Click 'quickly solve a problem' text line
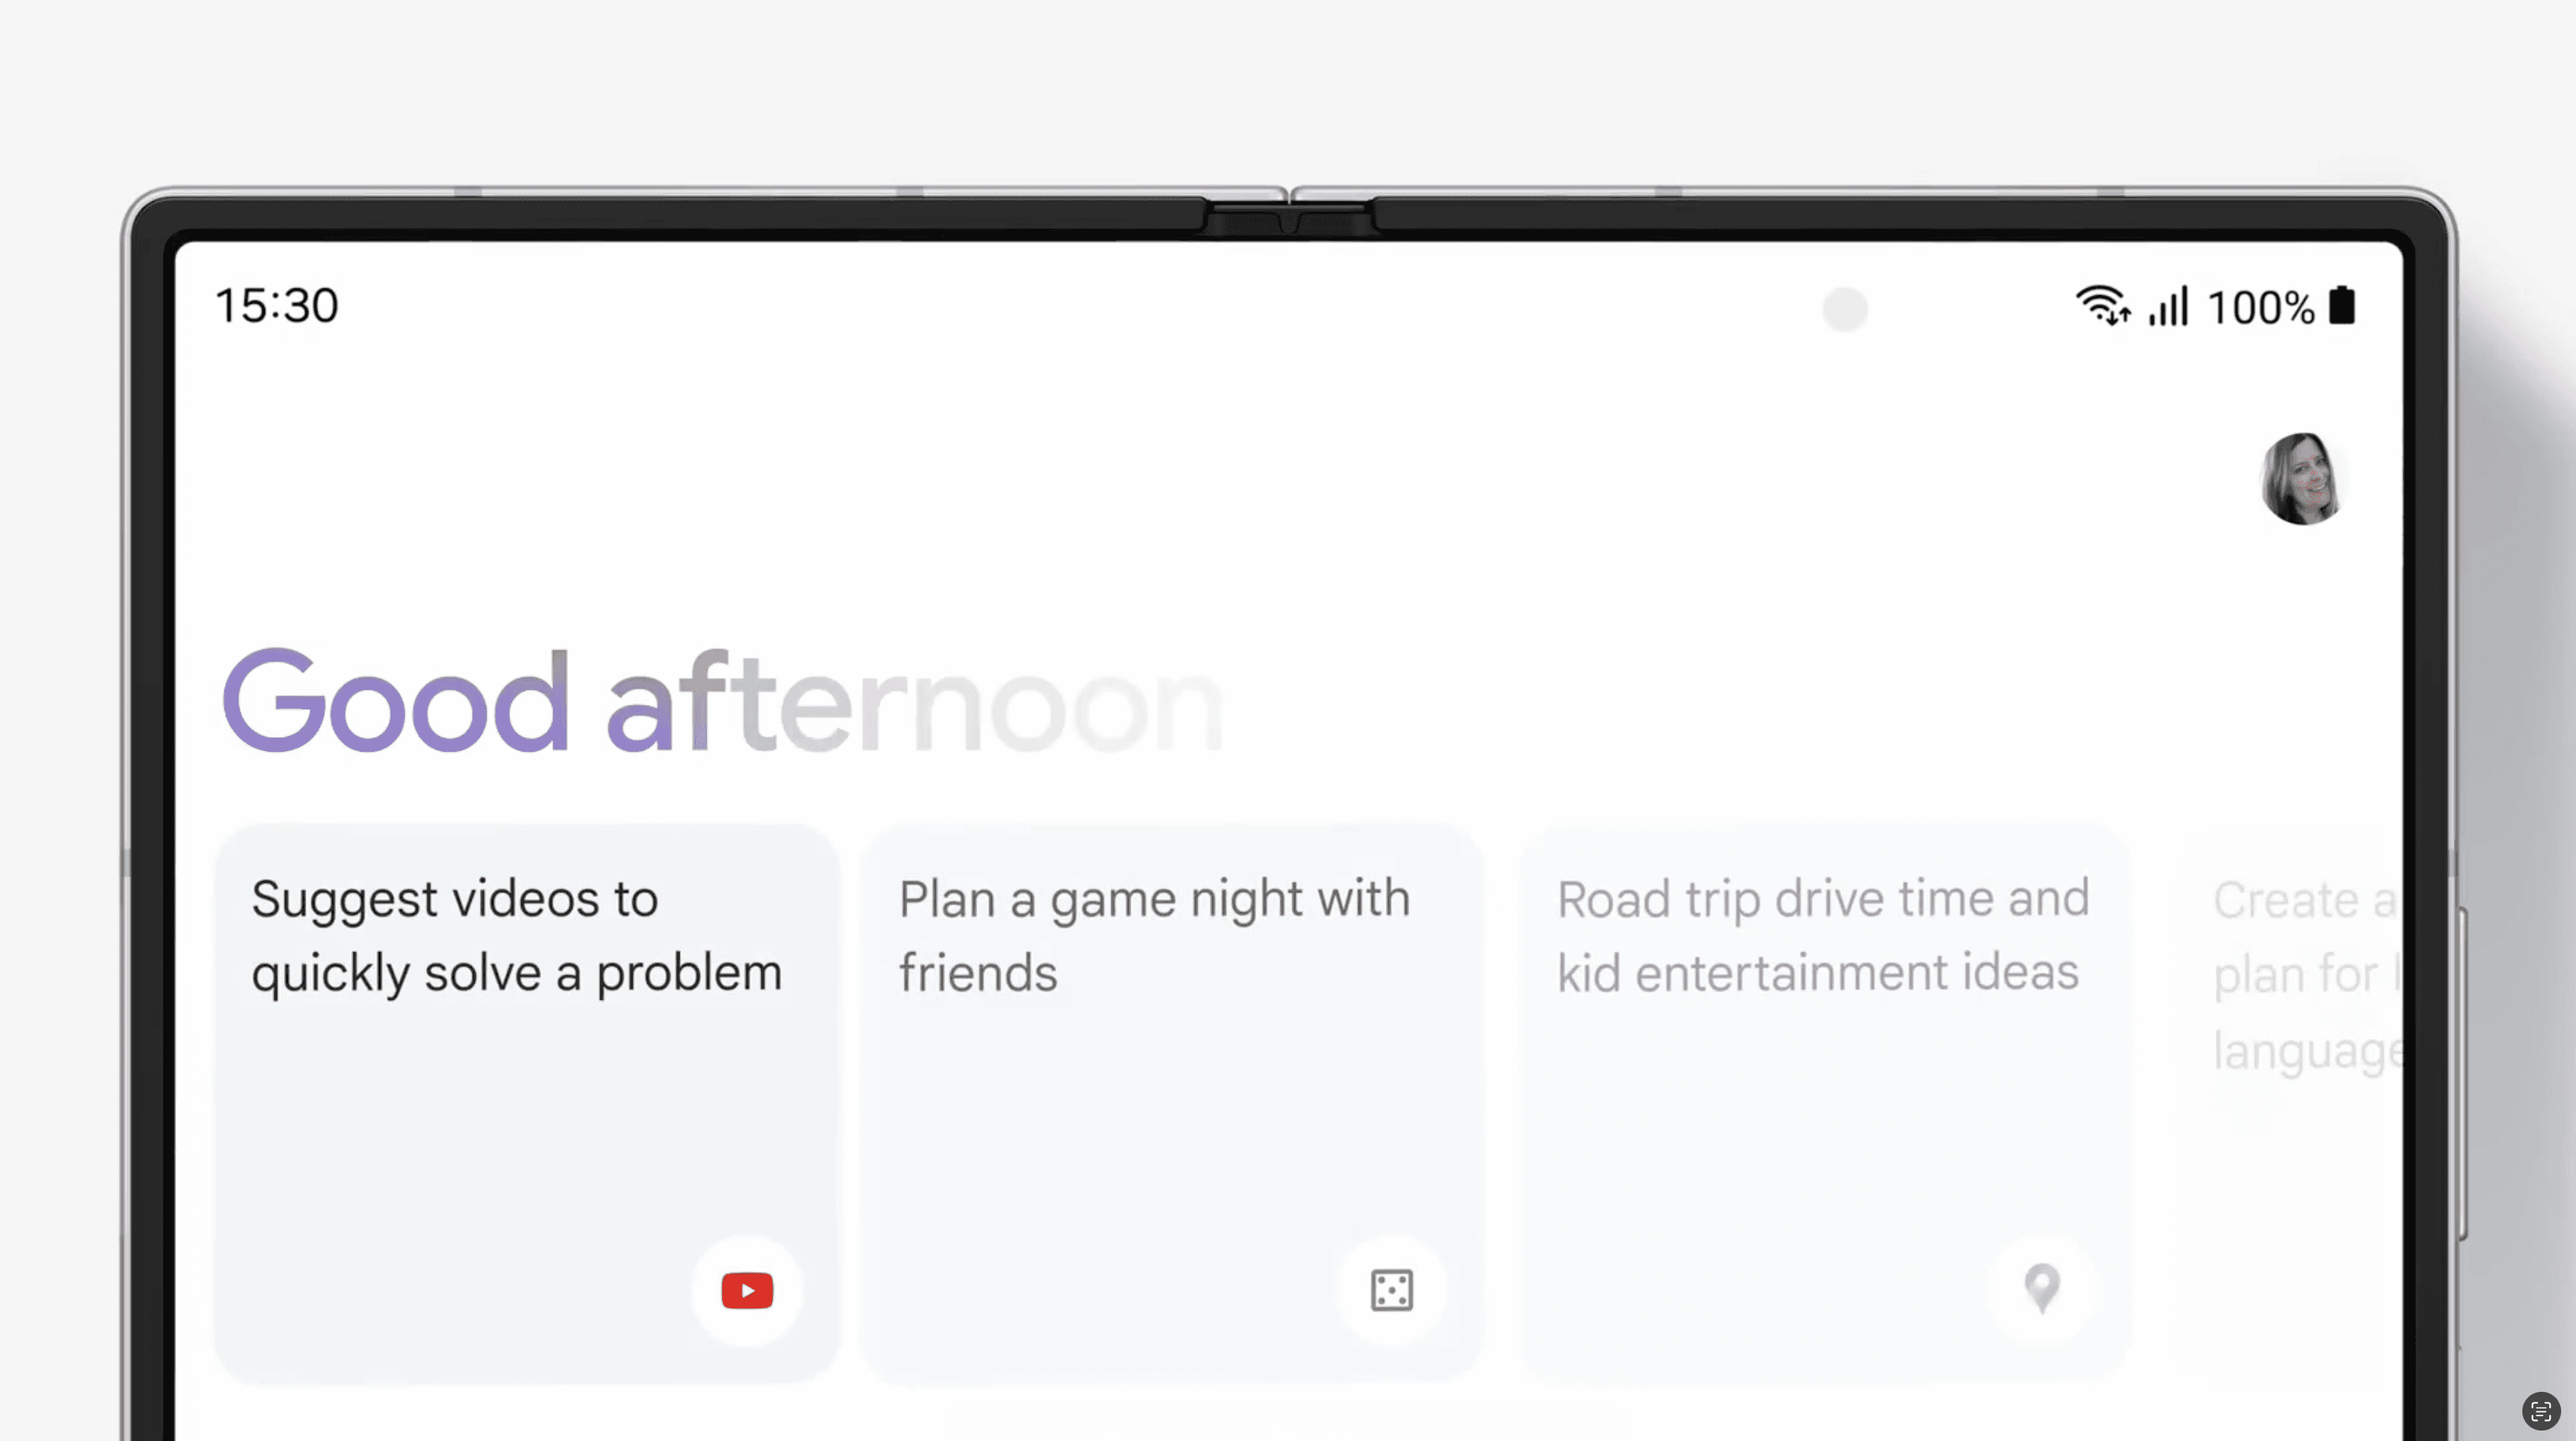This screenshot has height=1441, width=2576. [516, 973]
